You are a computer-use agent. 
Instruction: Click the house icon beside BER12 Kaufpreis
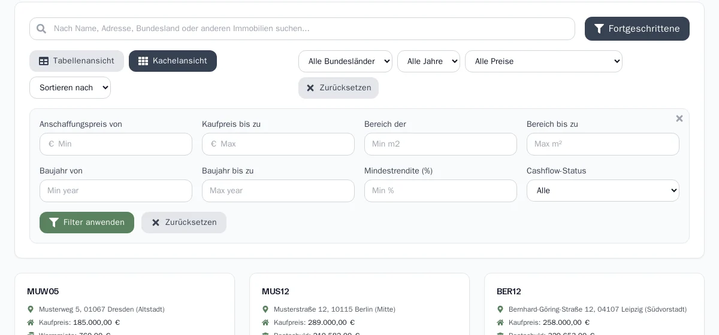pos(500,322)
